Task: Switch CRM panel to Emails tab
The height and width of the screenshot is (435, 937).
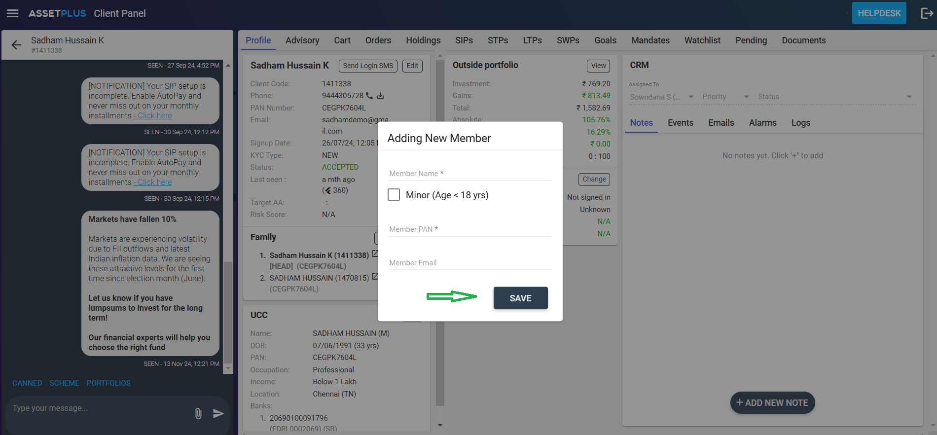Action: [x=721, y=123]
